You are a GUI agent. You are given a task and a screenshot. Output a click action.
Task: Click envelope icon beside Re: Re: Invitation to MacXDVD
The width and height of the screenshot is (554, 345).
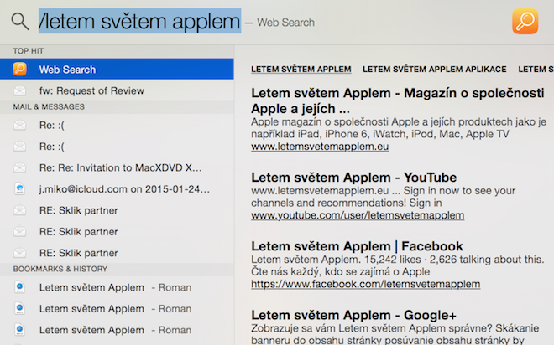[x=20, y=167]
